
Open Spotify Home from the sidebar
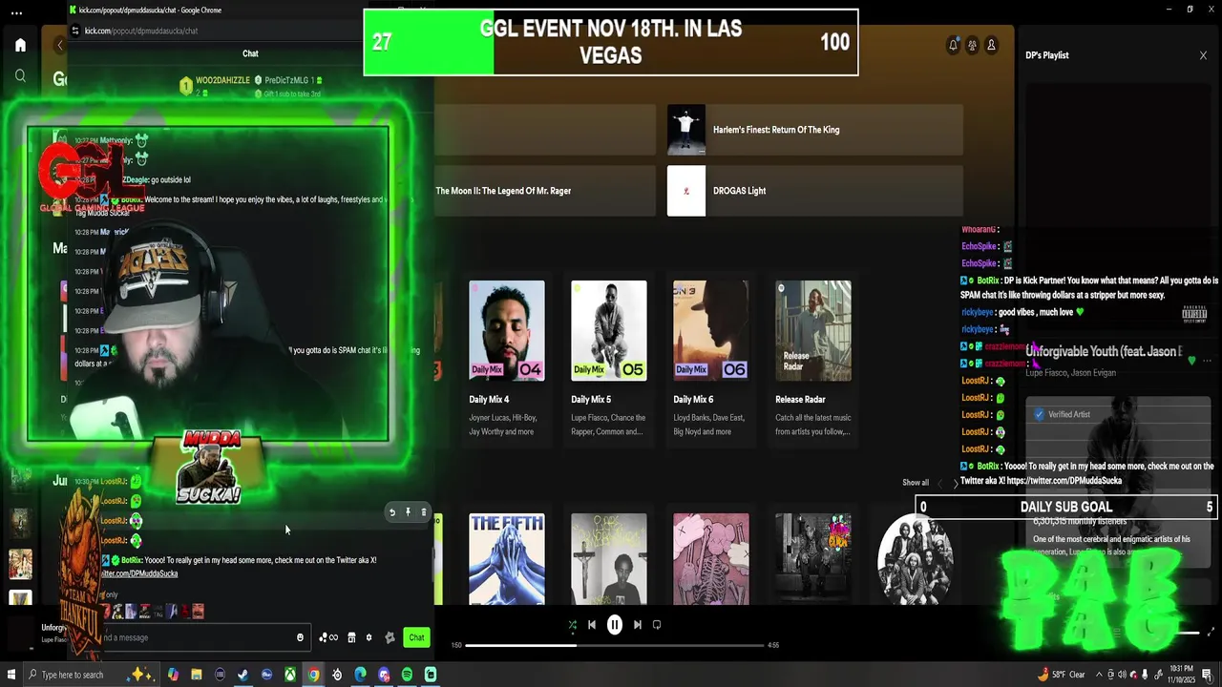click(x=20, y=45)
